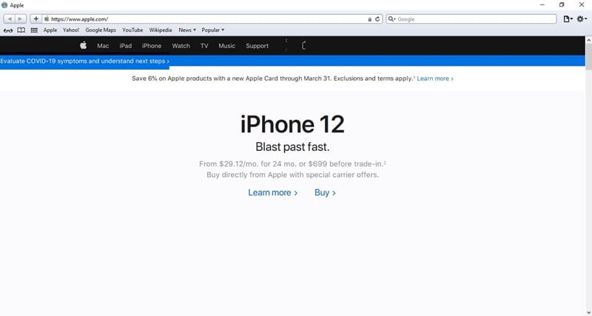Reload the page with the refresh icon

[x=377, y=19]
